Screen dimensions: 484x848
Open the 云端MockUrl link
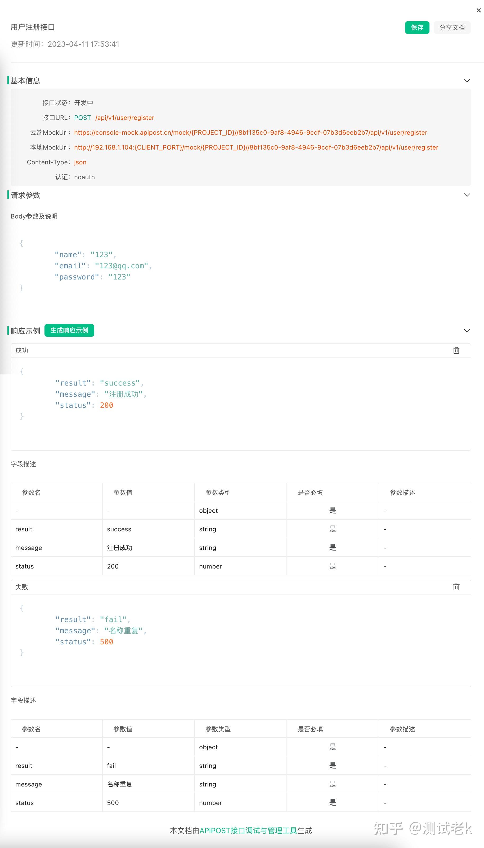click(250, 133)
